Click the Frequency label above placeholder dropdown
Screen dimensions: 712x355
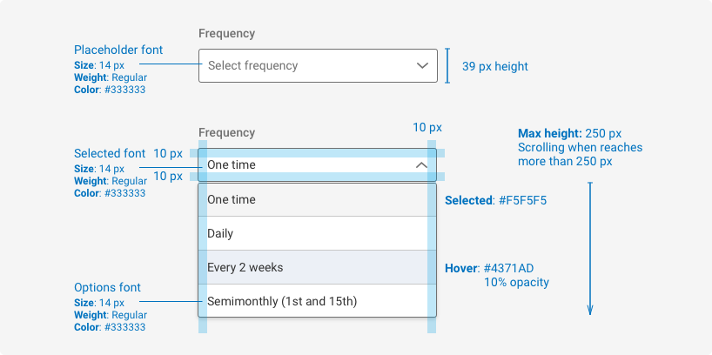(226, 34)
